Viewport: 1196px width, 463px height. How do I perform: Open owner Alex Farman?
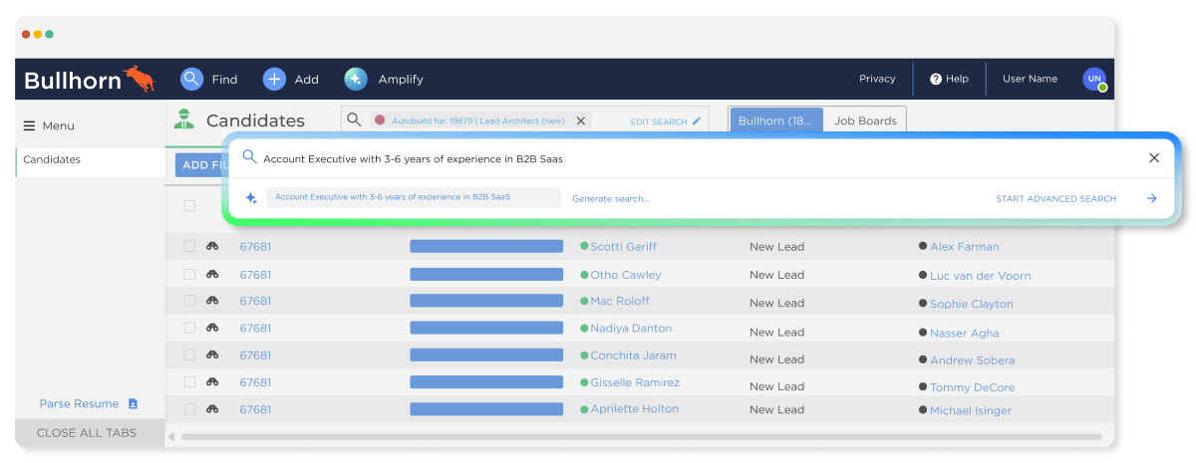(x=964, y=247)
